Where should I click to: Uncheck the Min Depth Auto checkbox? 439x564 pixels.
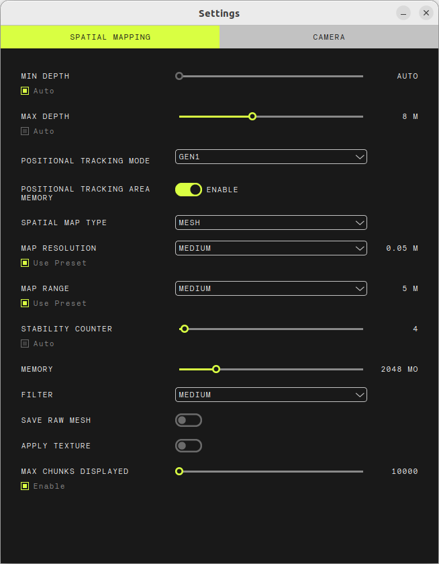pyautogui.click(x=25, y=91)
